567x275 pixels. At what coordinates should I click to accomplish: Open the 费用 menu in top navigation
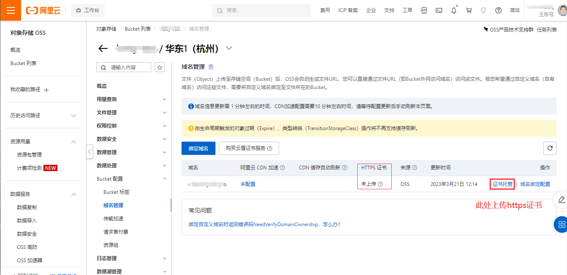click(x=325, y=10)
